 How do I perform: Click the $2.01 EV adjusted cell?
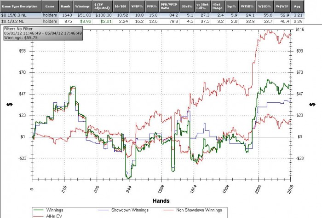tap(106, 21)
